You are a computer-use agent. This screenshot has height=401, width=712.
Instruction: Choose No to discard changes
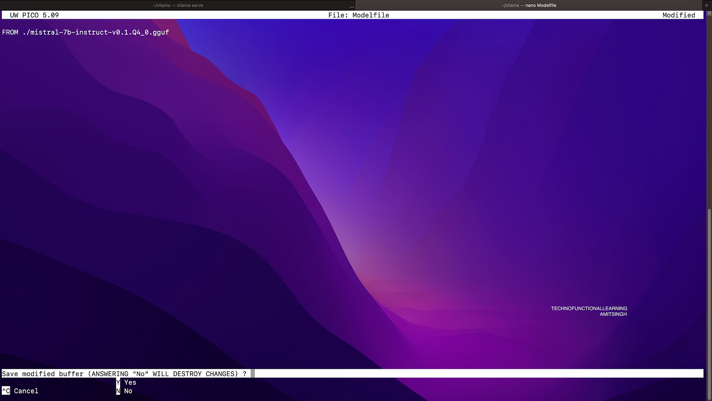coord(128,391)
